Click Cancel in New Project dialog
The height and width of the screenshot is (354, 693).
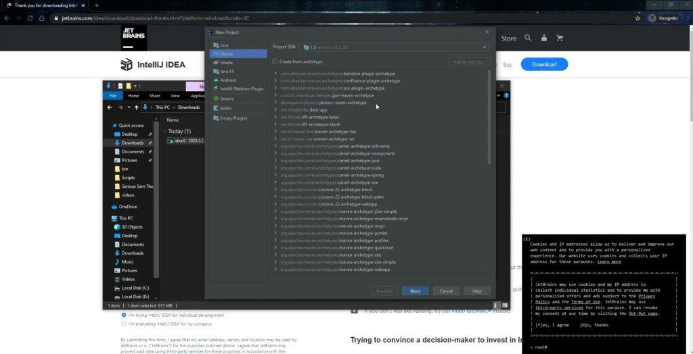(x=446, y=291)
